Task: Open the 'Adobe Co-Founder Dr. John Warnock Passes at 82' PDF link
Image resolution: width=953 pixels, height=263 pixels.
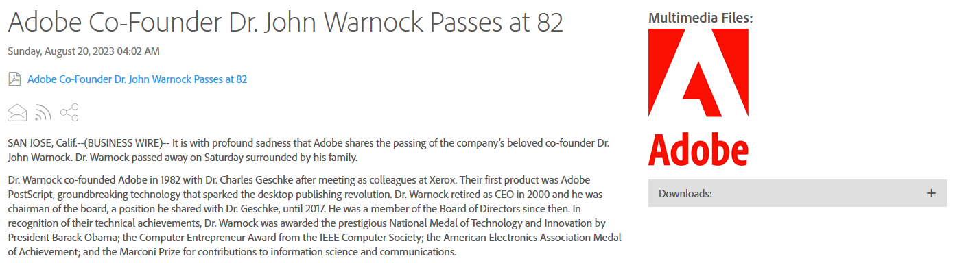Action: point(137,79)
